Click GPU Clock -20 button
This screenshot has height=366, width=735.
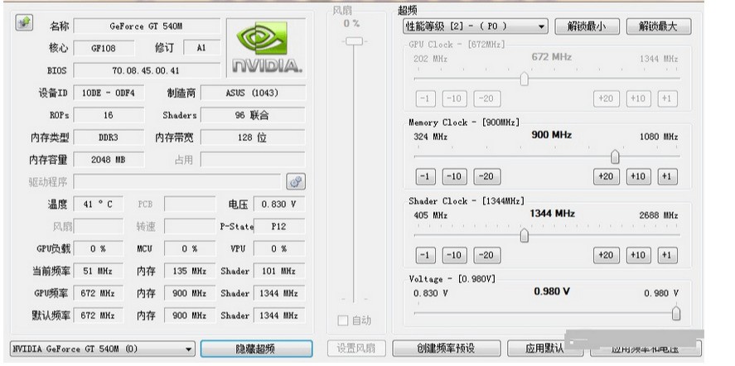pos(486,99)
